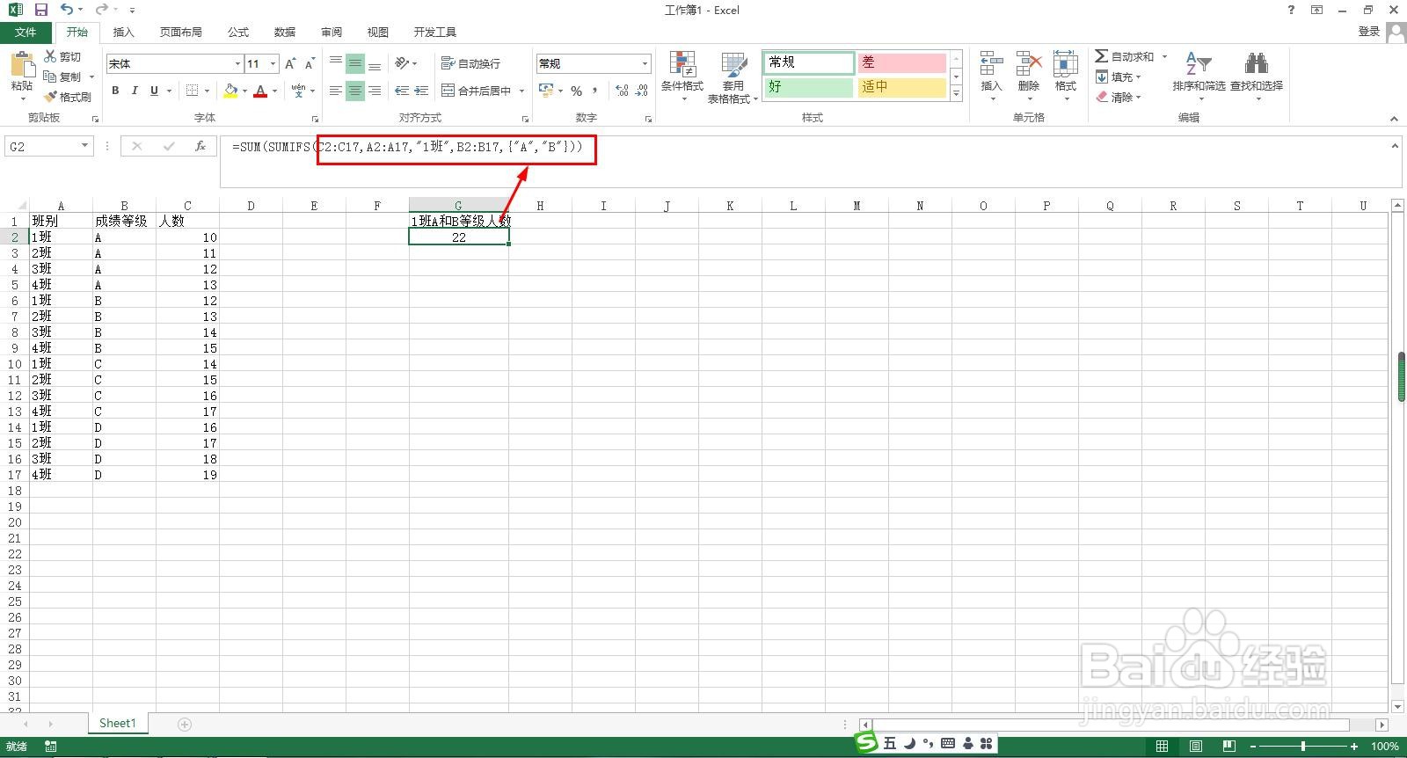Apply the red font color icon
The width and height of the screenshot is (1407, 758).
pos(260,91)
